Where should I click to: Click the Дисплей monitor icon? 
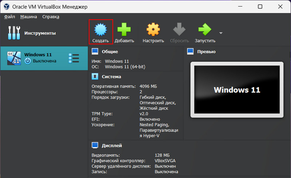[x=95, y=145]
